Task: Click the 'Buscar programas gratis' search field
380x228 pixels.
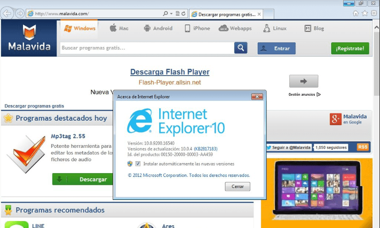Action: [146, 48]
